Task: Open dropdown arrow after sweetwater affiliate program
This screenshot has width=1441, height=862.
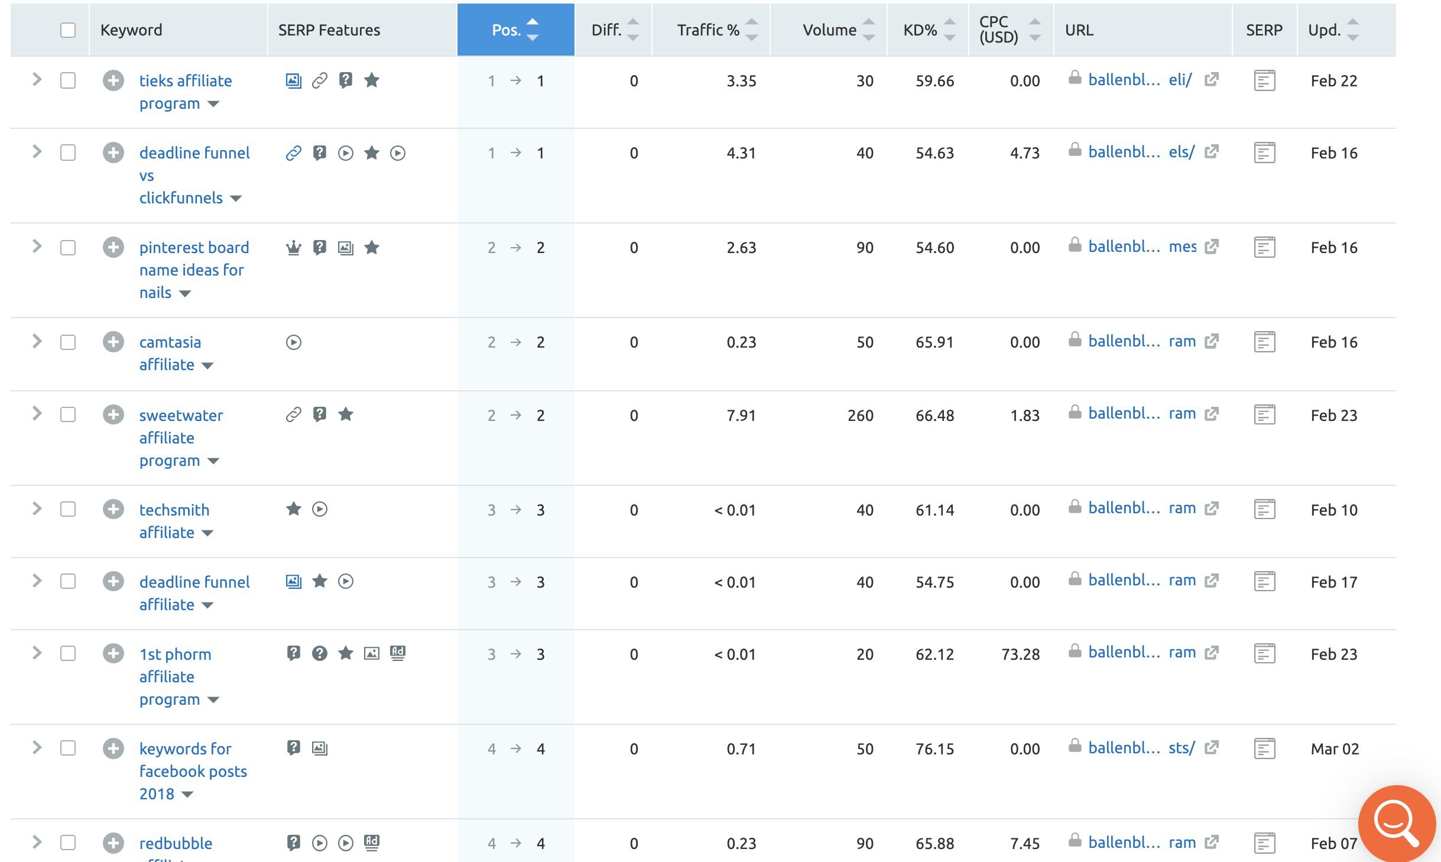Action: pyautogui.click(x=213, y=461)
